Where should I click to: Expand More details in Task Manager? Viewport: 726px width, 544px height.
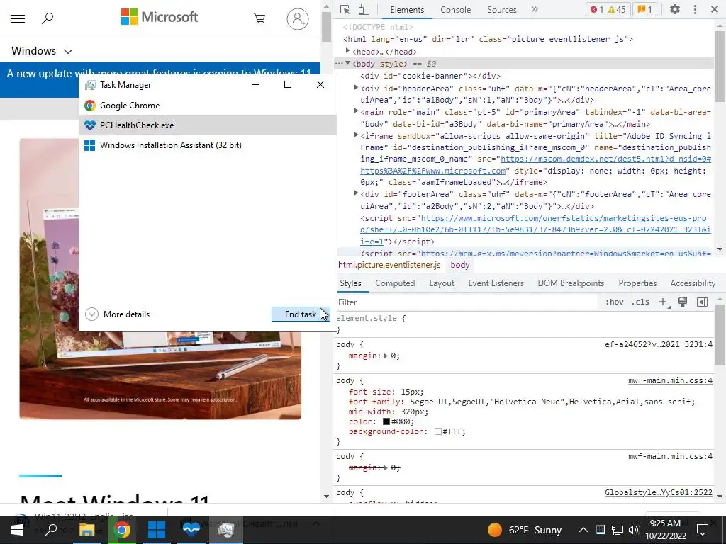[118, 314]
